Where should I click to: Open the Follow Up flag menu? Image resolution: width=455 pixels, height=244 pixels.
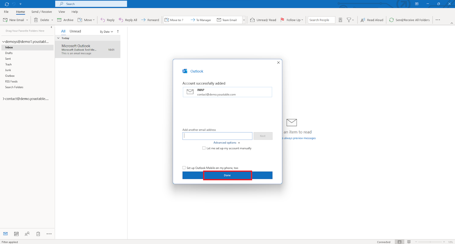point(292,20)
